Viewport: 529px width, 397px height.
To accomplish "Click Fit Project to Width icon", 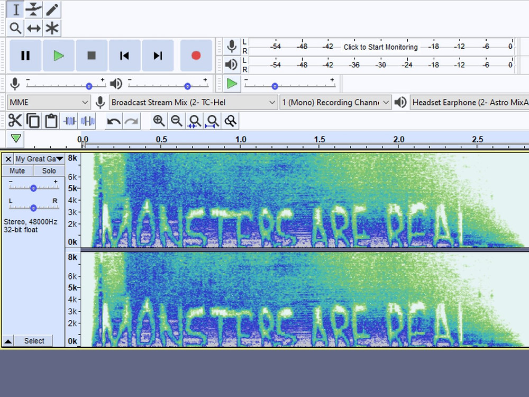I will [x=212, y=121].
